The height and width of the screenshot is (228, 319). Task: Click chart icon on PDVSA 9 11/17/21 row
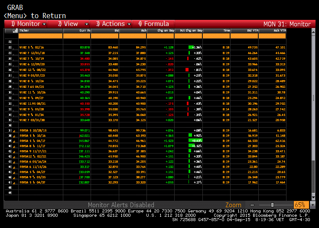coord(14,152)
